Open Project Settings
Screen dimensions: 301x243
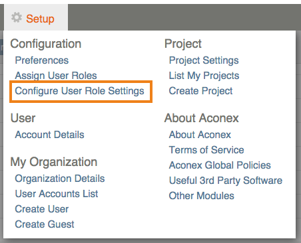pos(204,60)
